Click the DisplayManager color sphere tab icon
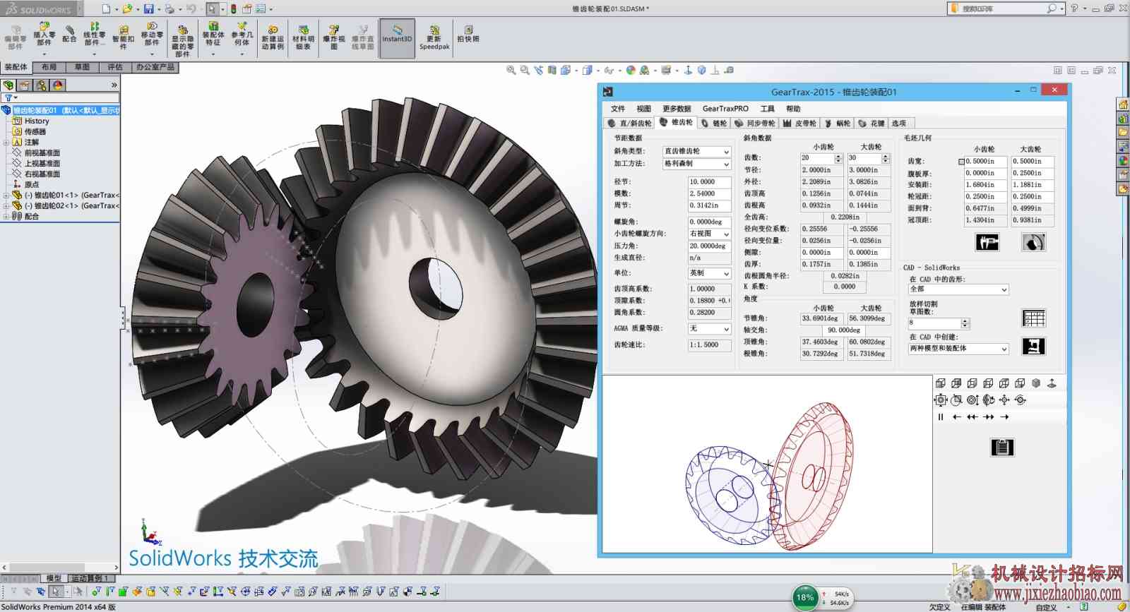The image size is (1130, 612). pos(58,85)
